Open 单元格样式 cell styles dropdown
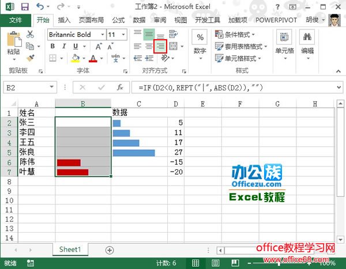 pos(238,58)
